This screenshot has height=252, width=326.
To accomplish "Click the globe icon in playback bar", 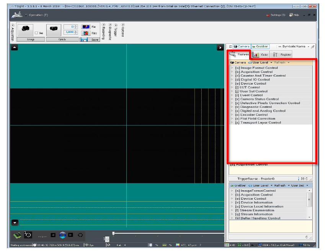I will [x=62, y=235].
